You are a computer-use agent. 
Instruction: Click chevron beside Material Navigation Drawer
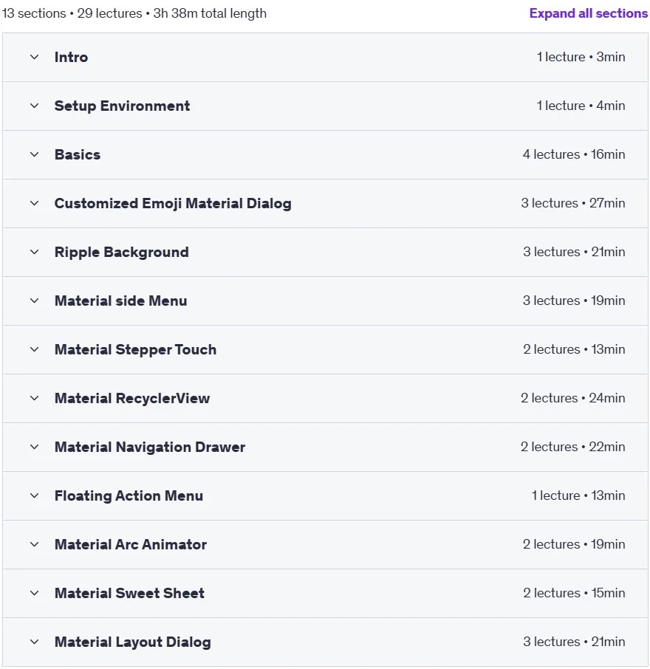pyautogui.click(x=35, y=447)
